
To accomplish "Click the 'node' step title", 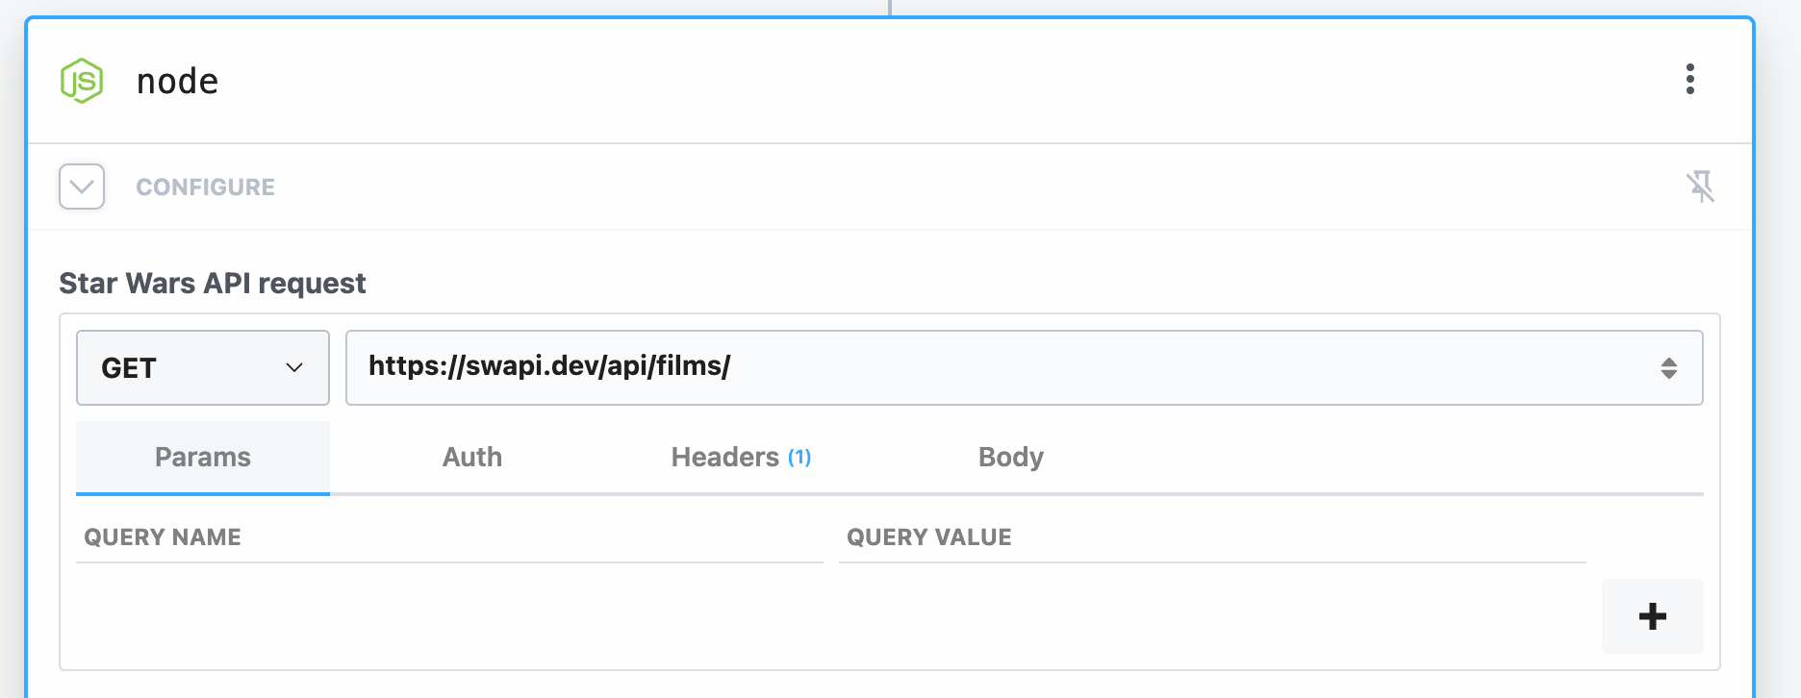I will 177,82.
